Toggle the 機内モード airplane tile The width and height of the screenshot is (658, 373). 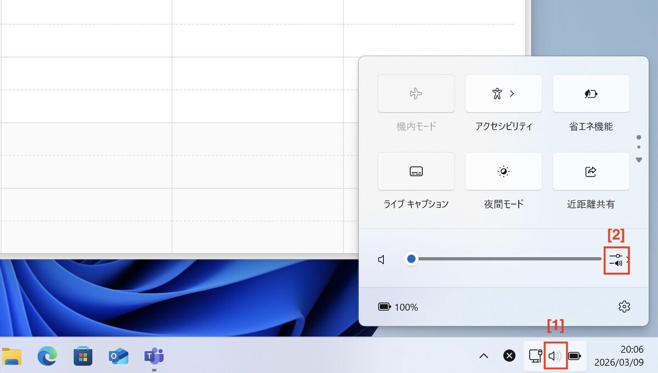[416, 94]
